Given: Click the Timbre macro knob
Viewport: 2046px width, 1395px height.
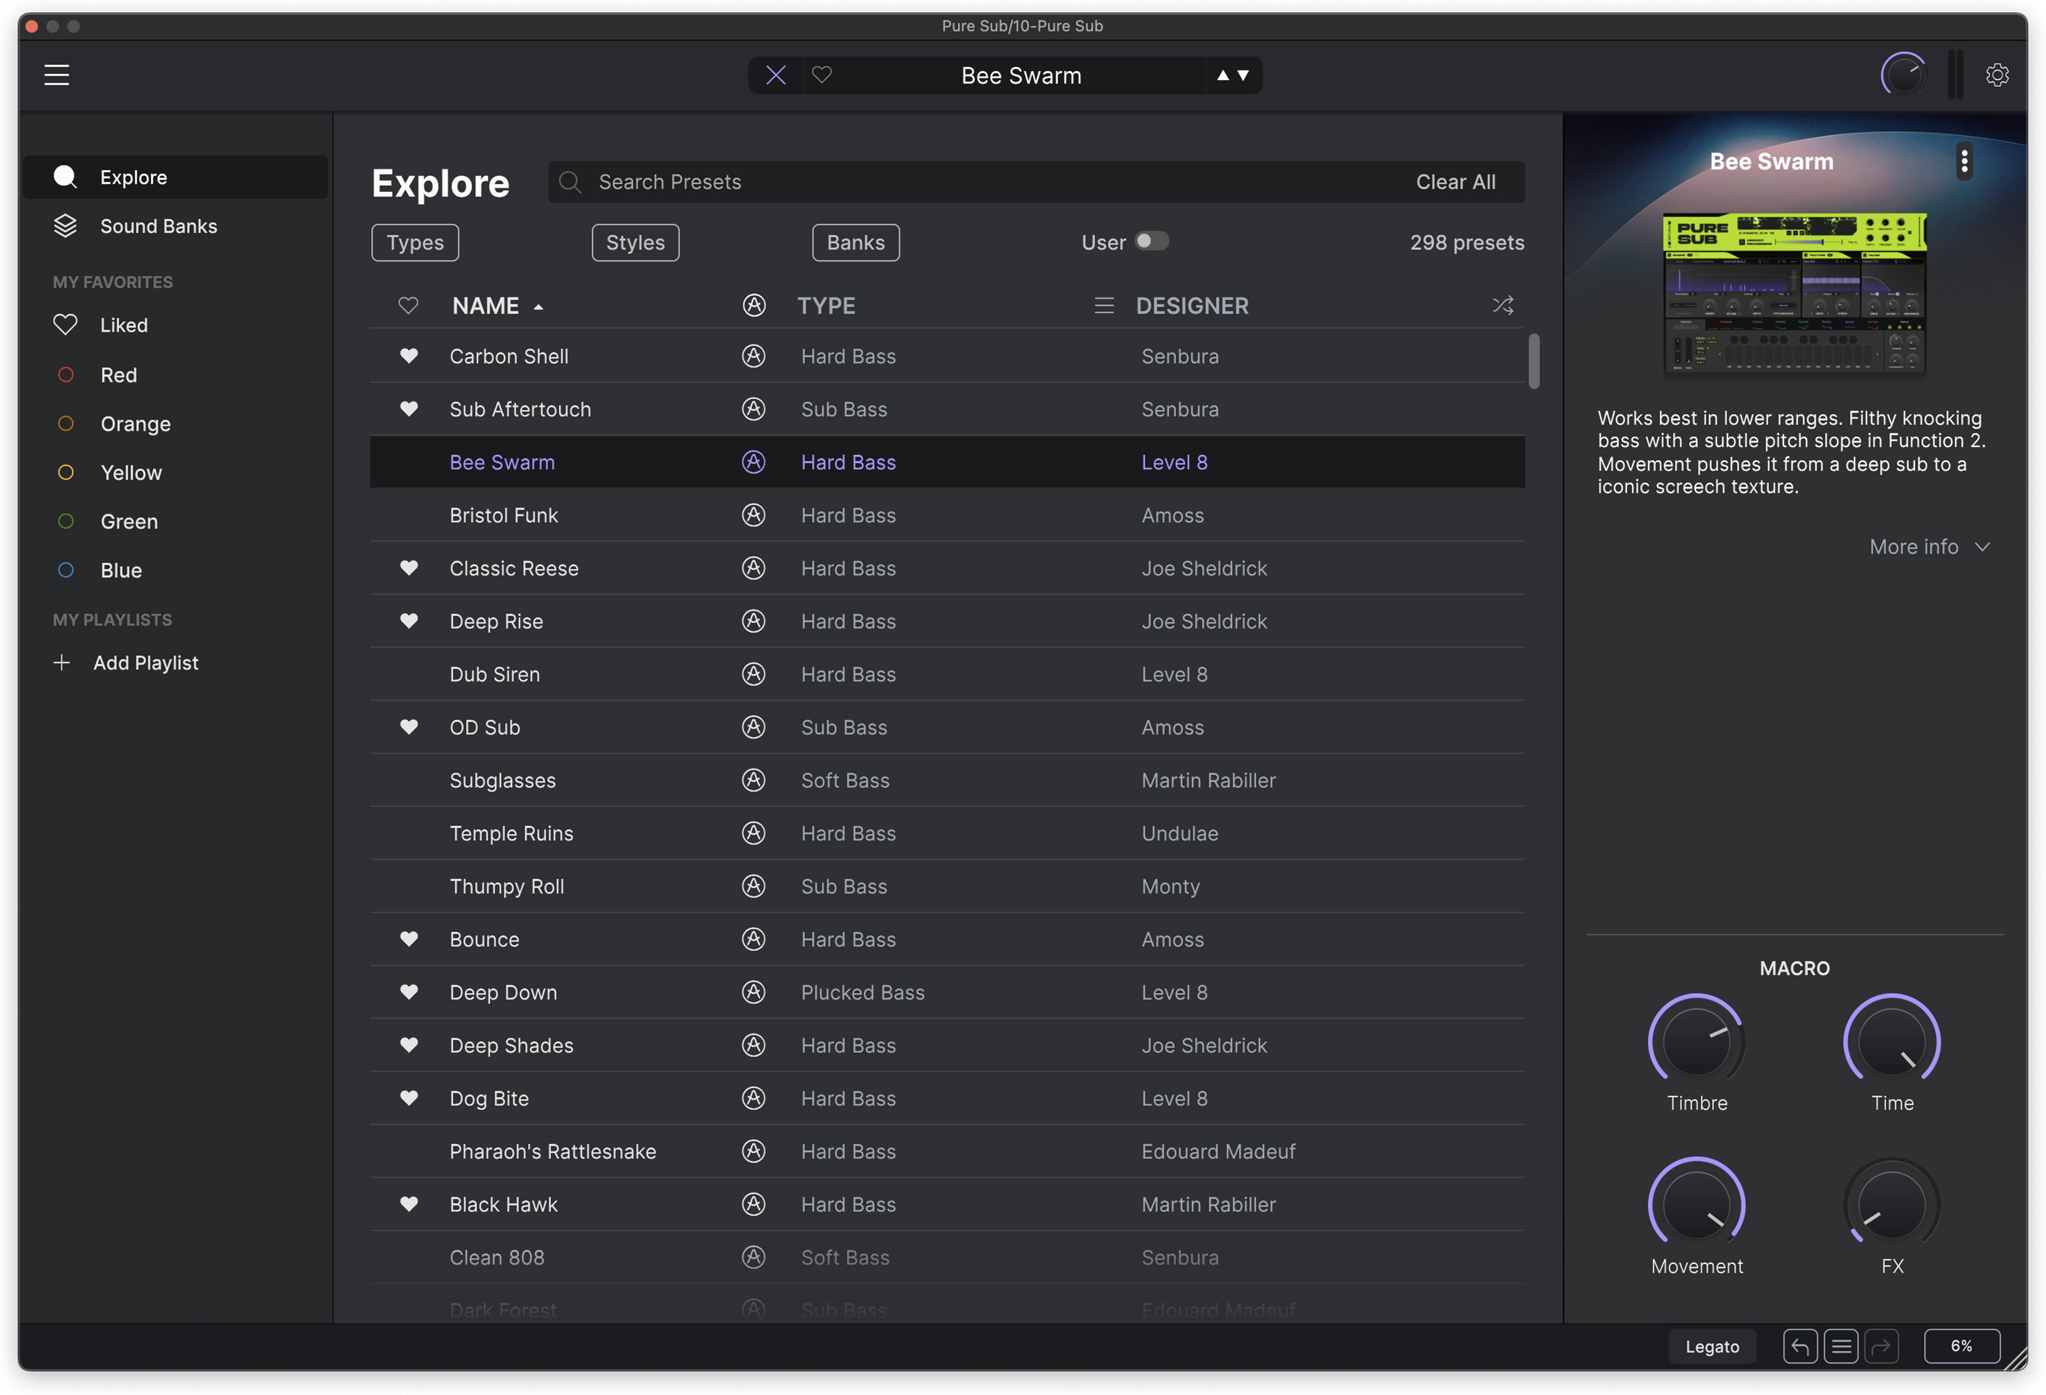Looking at the screenshot, I should (x=1695, y=1040).
